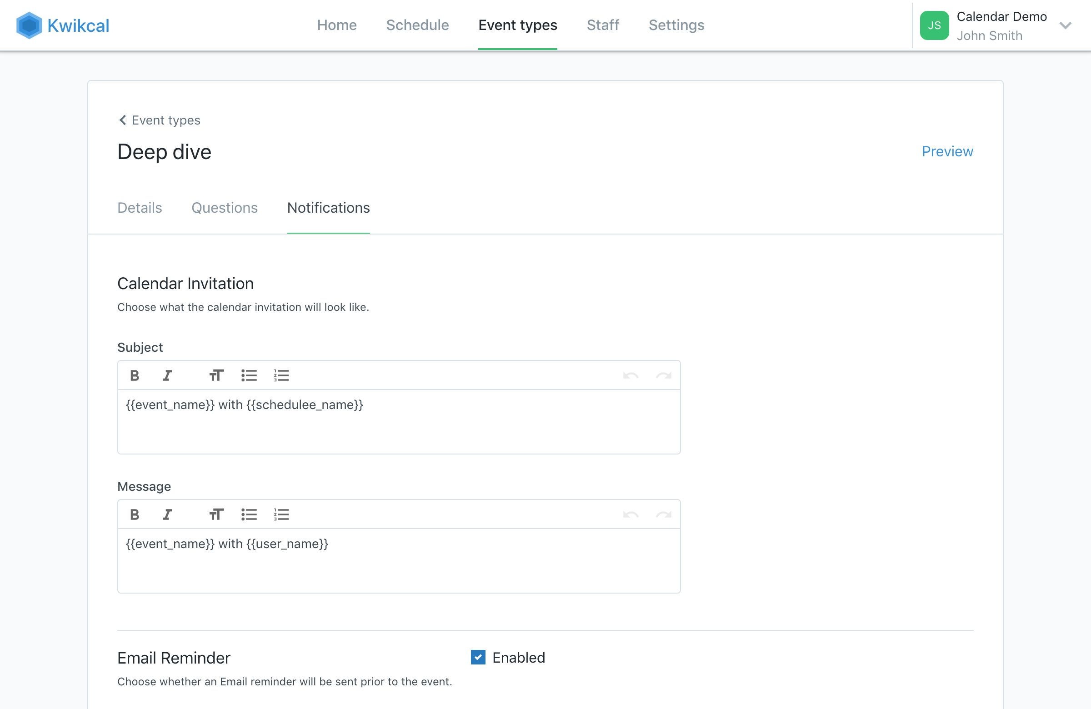The image size is (1091, 709).
Task: Switch to the Questions tab
Action: (x=224, y=208)
